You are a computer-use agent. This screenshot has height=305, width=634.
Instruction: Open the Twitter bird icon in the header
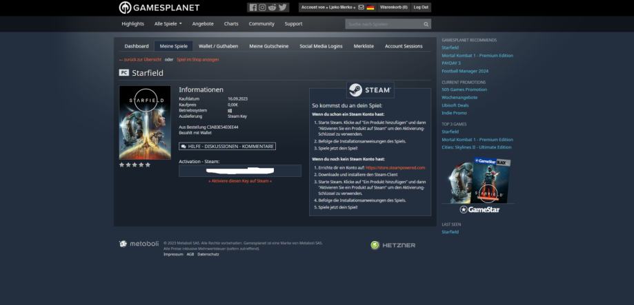click(282, 8)
